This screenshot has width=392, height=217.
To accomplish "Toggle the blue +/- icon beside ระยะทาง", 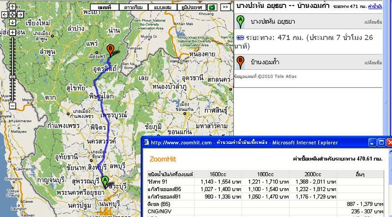I will pos(240,38).
